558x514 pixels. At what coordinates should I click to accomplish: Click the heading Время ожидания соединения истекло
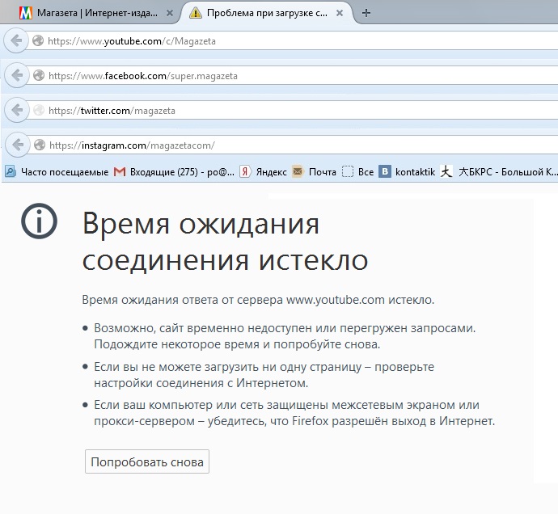coord(226,242)
